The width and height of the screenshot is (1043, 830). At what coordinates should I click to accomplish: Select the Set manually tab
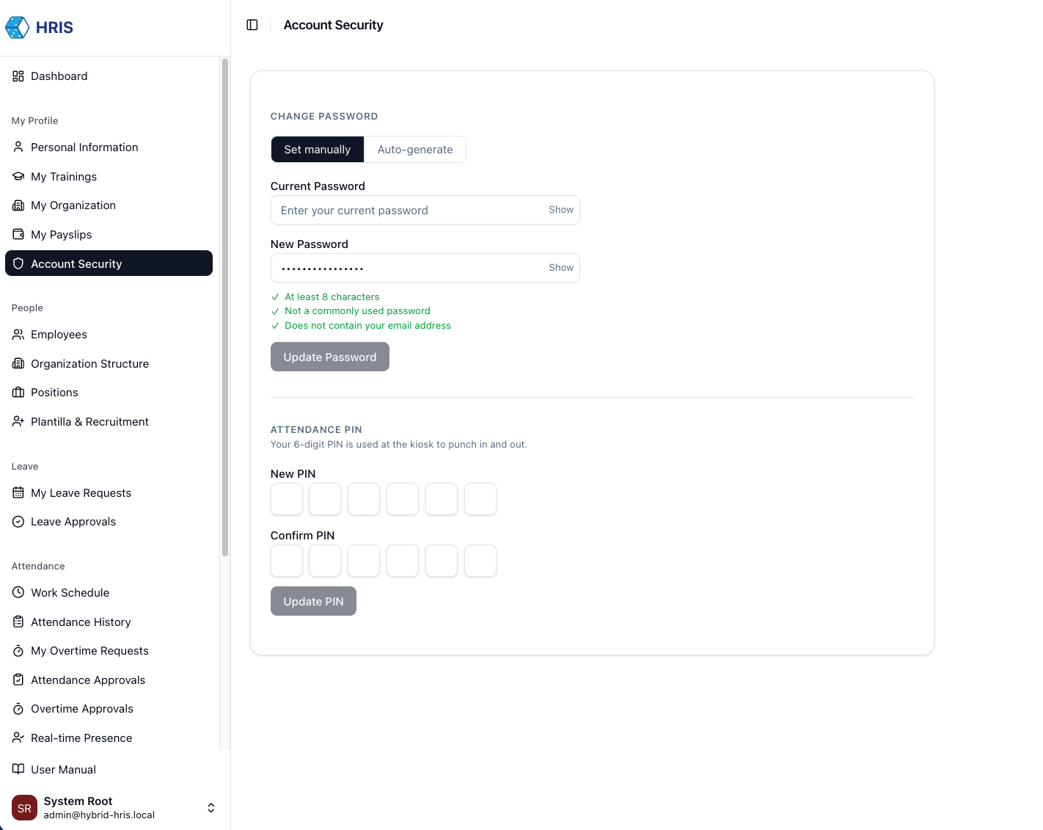coord(317,150)
